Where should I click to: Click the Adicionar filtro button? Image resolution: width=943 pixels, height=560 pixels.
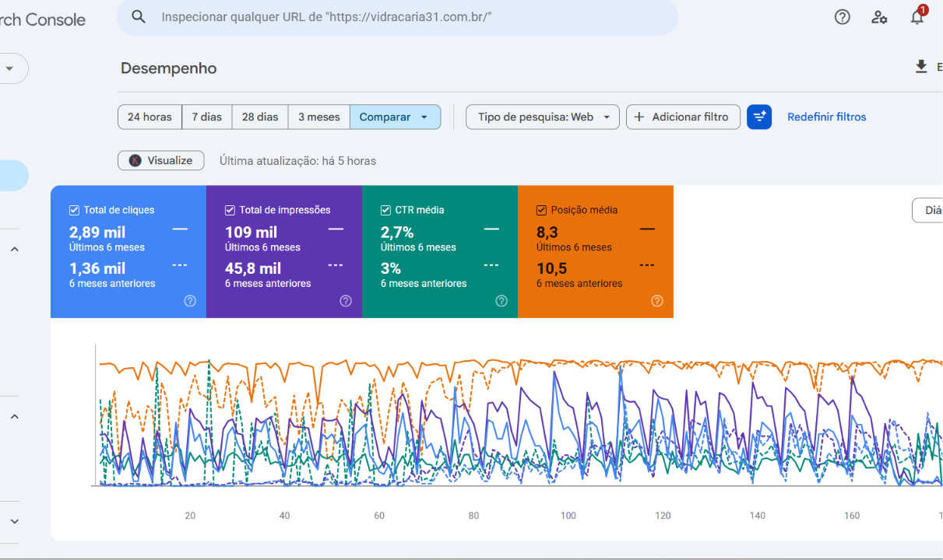click(683, 117)
